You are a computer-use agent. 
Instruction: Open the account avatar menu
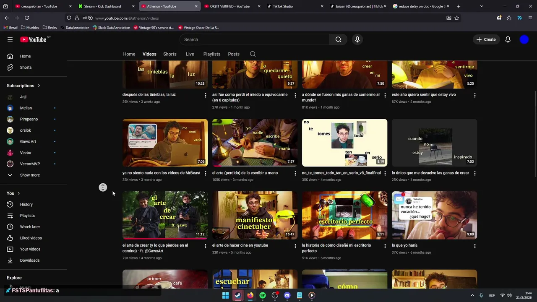524,39
